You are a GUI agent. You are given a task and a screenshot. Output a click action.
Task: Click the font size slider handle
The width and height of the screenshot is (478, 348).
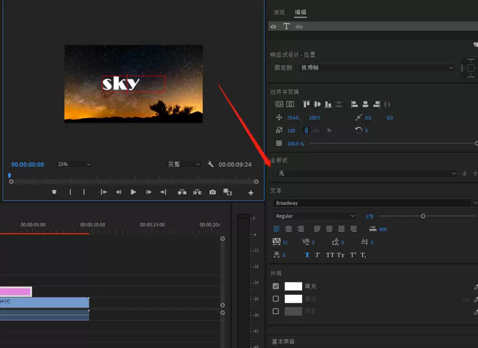tap(423, 216)
